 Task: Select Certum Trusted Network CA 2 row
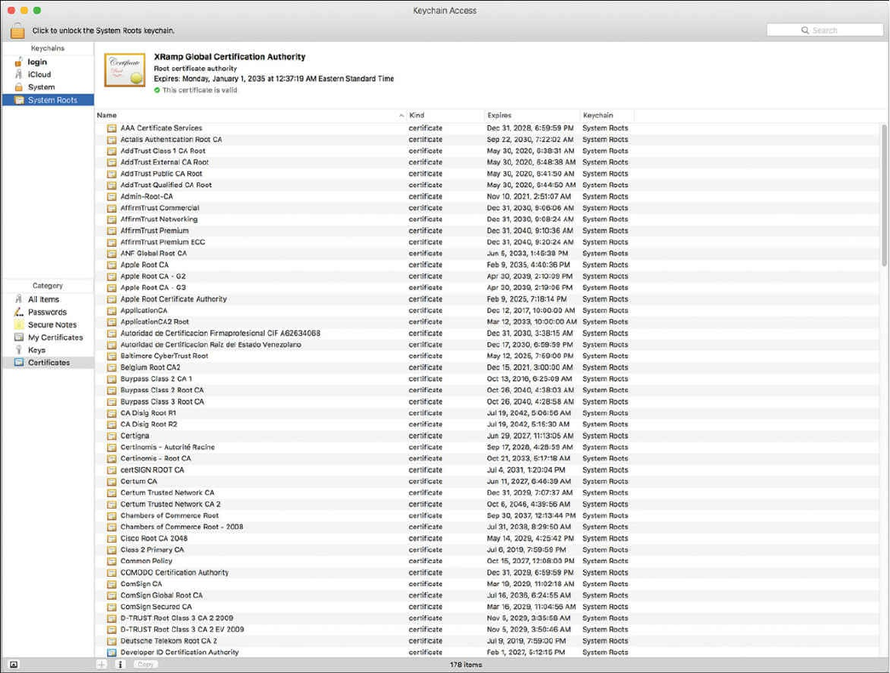[x=488, y=504]
